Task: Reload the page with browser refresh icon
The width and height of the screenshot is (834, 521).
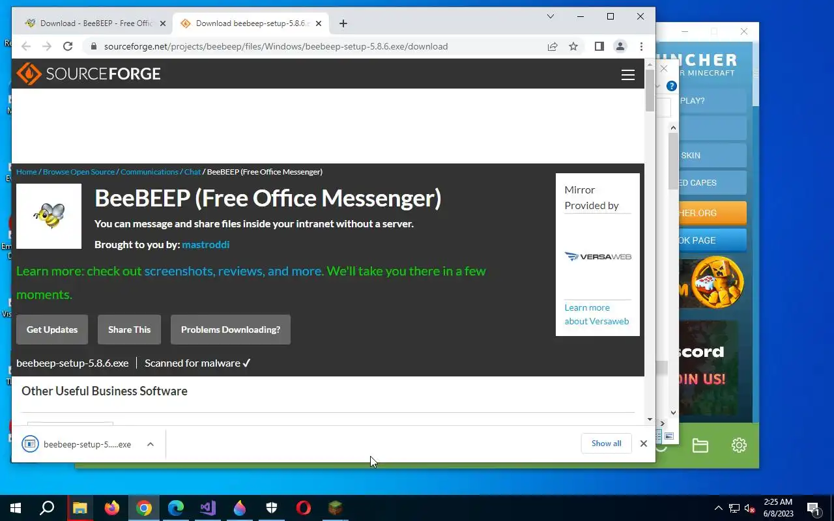Action: coord(68,46)
